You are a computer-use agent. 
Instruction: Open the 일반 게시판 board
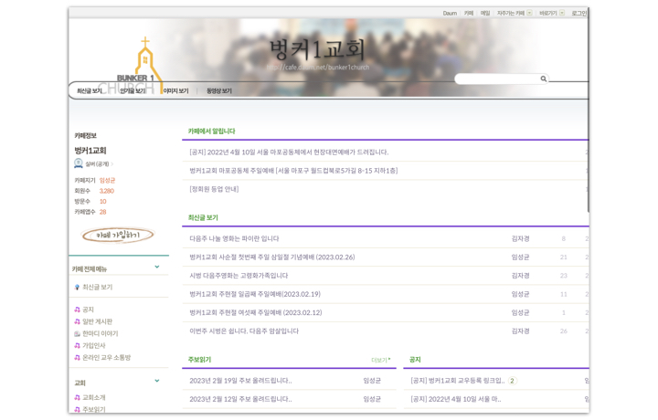[x=98, y=321]
